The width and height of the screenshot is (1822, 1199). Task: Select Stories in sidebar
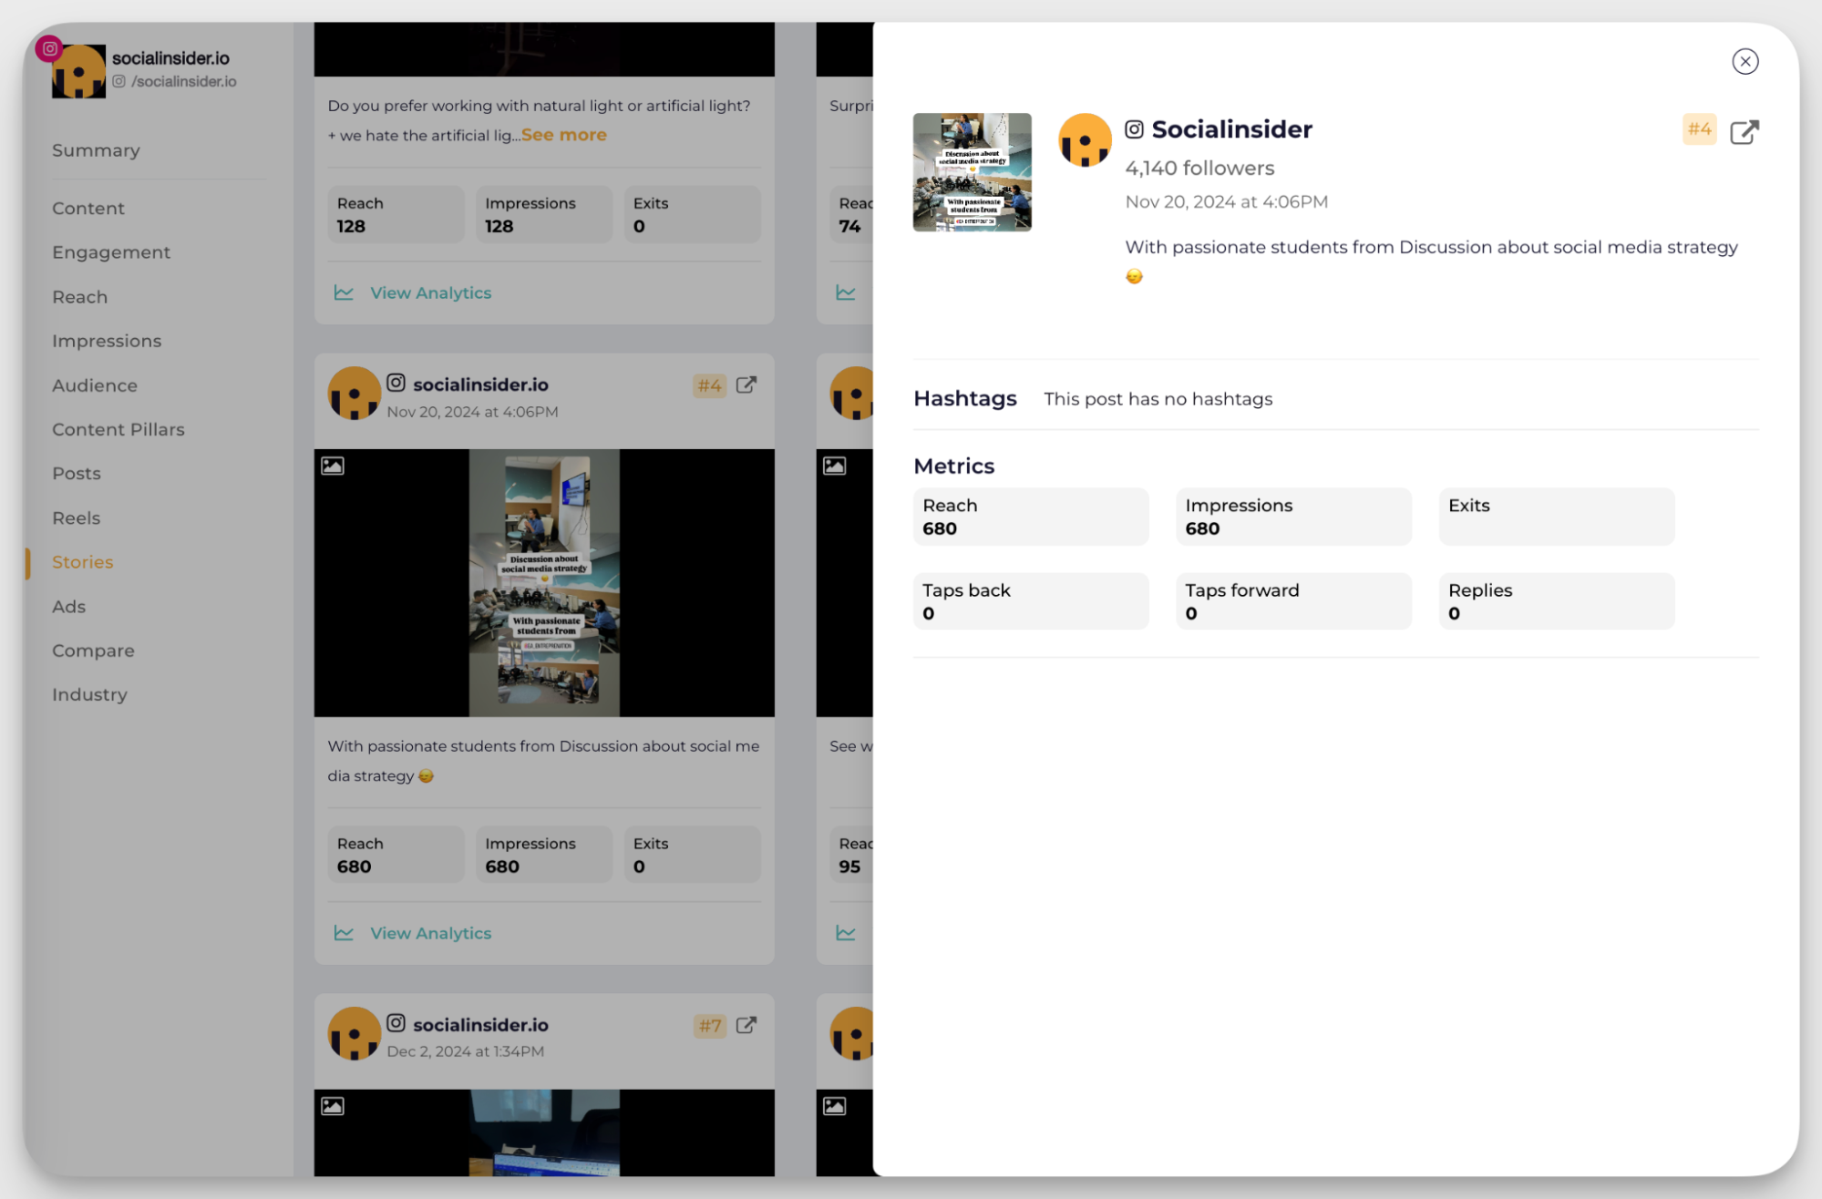coord(83,562)
